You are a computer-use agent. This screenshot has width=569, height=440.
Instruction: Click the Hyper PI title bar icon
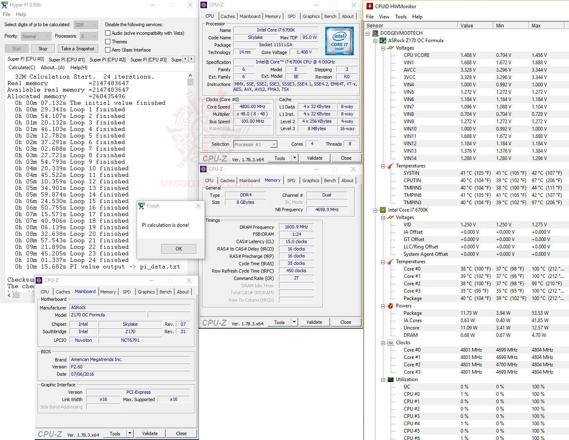point(4,5)
